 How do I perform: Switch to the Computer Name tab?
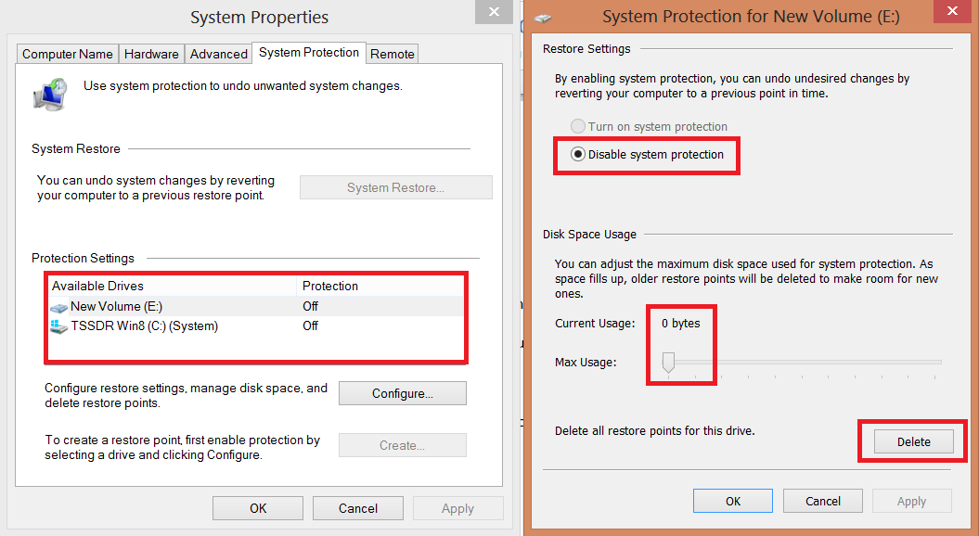[x=68, y=54]
